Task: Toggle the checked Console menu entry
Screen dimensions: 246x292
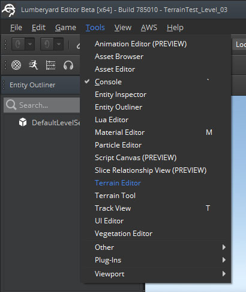Action: 155,82
